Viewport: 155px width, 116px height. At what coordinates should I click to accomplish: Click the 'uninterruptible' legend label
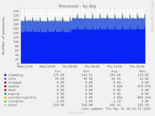22,98
